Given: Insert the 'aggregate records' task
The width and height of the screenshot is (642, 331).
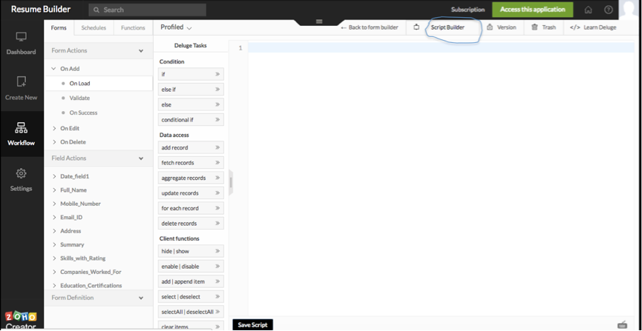Looking at the screenshot, I should click(191, 178).
